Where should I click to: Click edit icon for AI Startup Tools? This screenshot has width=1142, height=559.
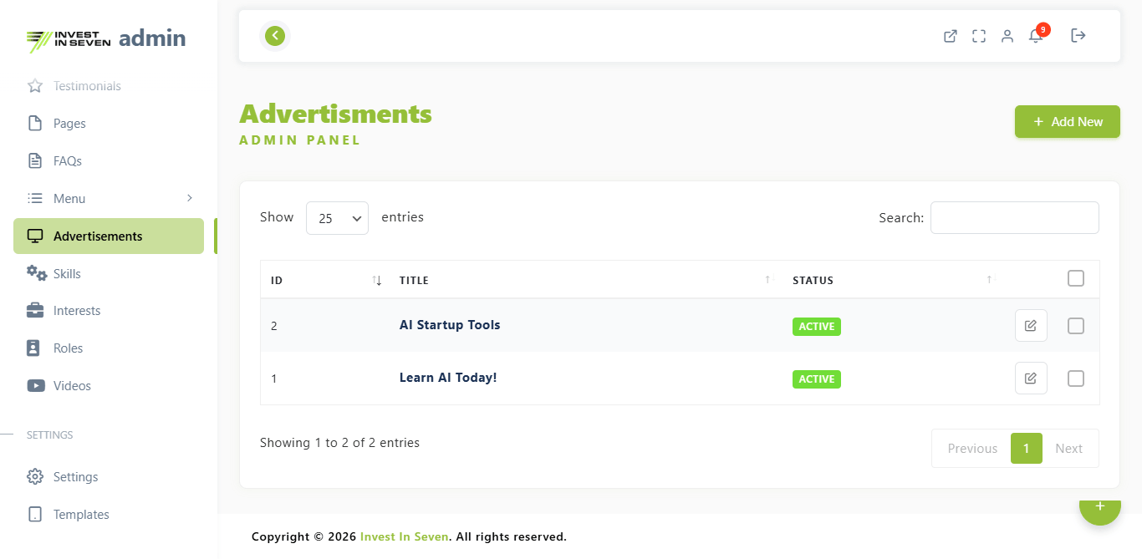click(1030, 326)
